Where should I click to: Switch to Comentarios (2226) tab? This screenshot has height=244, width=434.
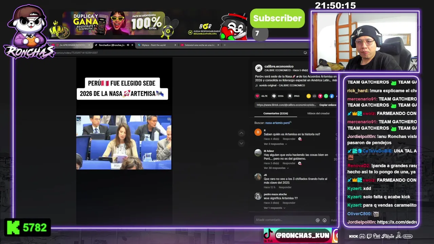point(276,114)
